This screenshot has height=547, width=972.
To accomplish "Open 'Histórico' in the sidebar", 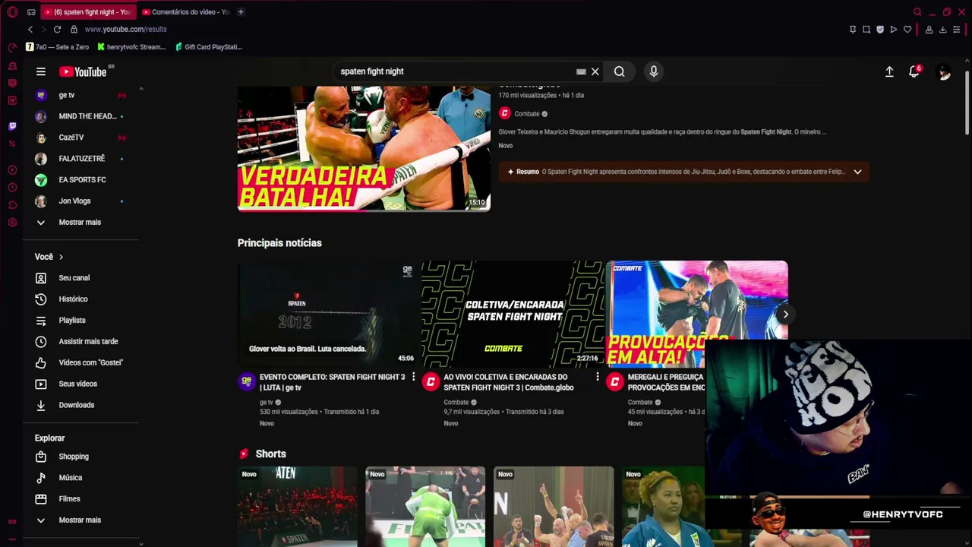I will pos(81,299).
